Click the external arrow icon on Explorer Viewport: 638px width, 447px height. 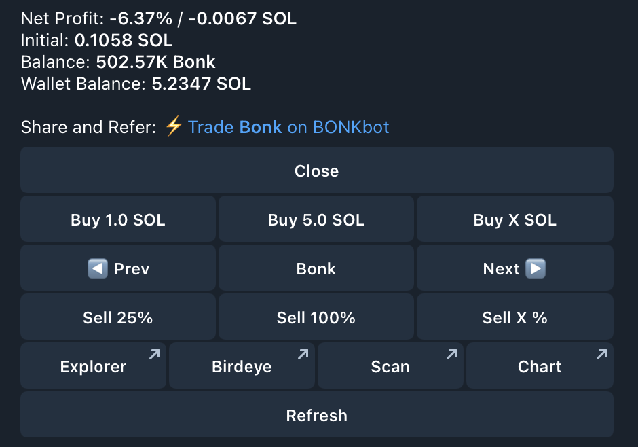point(155,354)
